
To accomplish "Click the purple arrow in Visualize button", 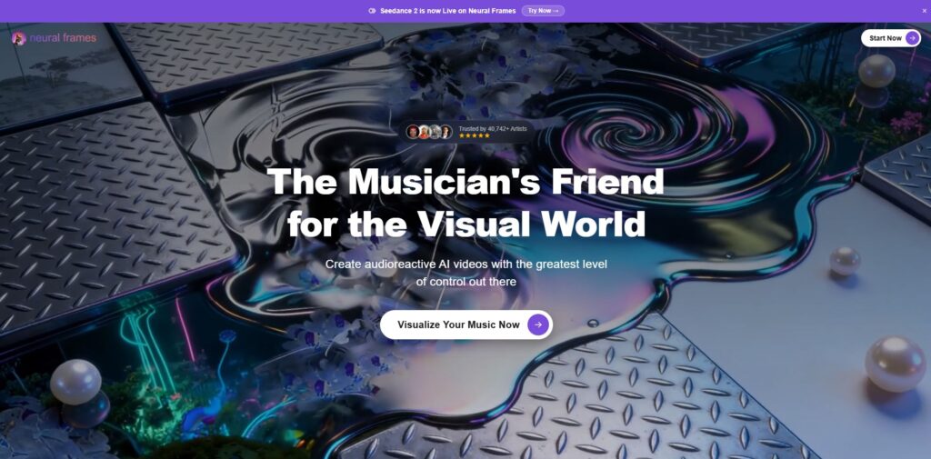I will coord(537,324).
